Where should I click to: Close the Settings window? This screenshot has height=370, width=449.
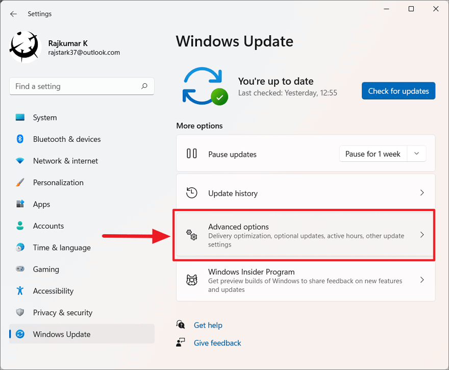click(x=436, y=9)
